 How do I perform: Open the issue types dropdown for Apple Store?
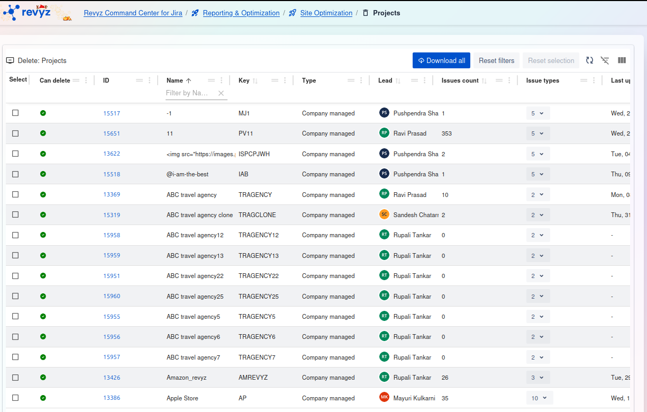coord(539,398)
